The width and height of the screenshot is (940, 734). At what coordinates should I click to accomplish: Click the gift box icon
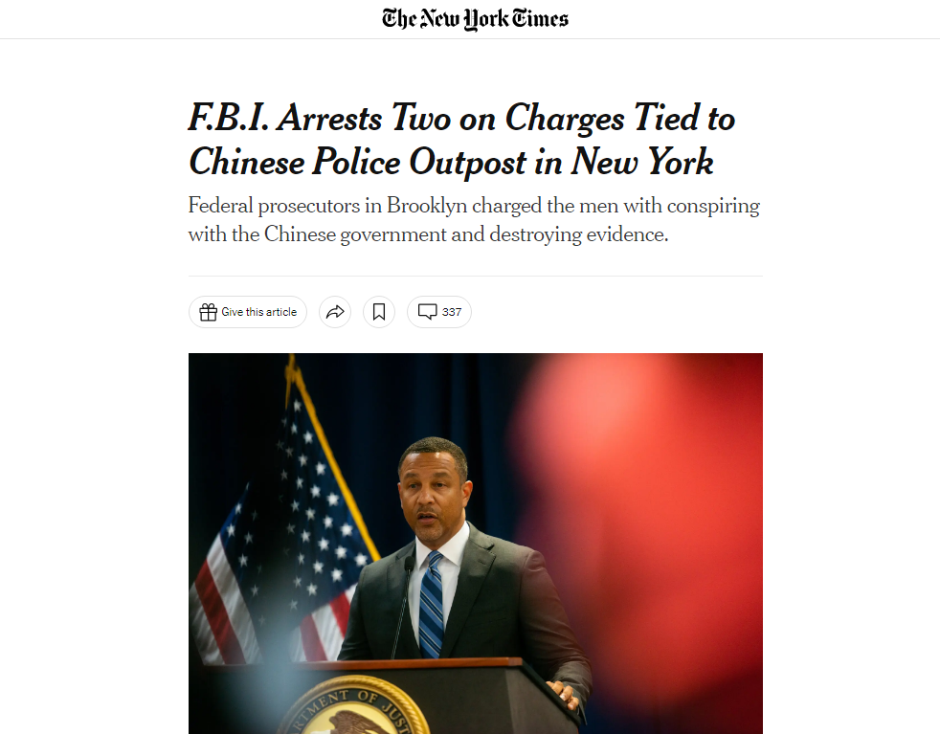[208, 312]
